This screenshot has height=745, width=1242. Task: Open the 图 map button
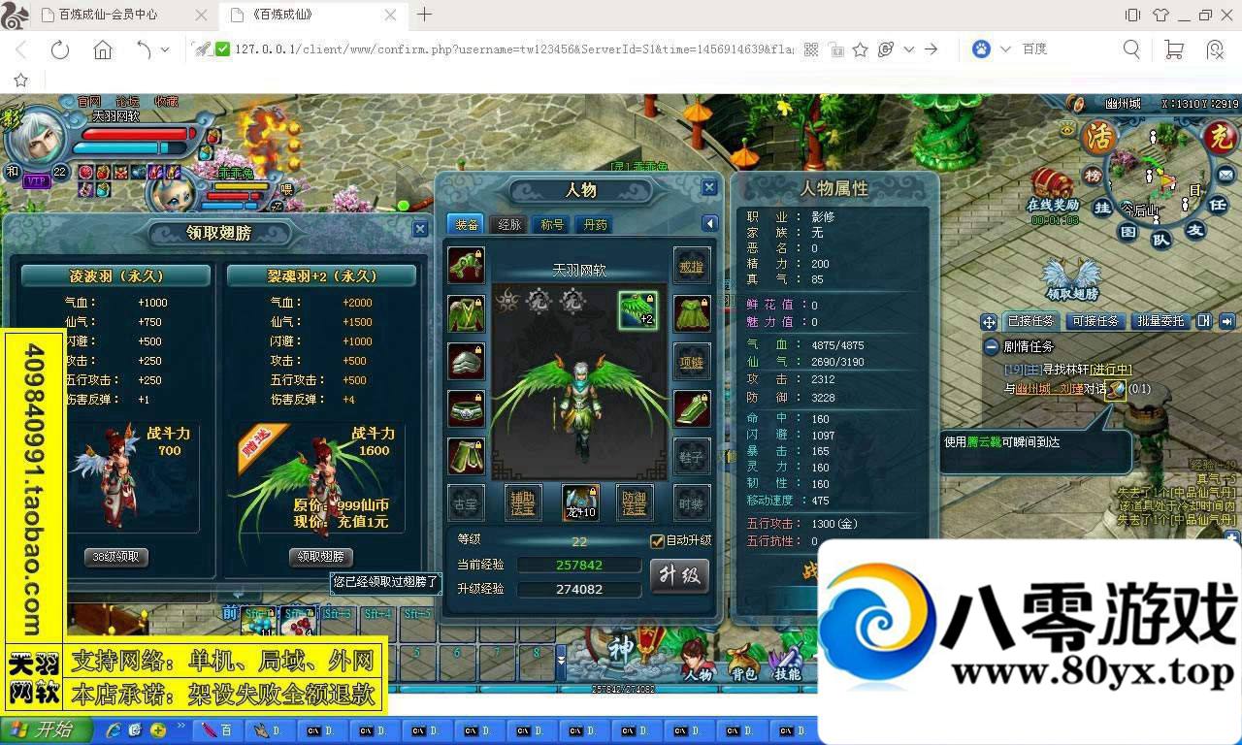pyautogui.click(x=1128, y=232)
